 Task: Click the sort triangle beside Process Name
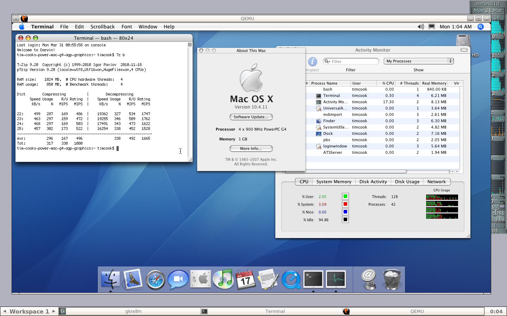(x=307, y=84)
